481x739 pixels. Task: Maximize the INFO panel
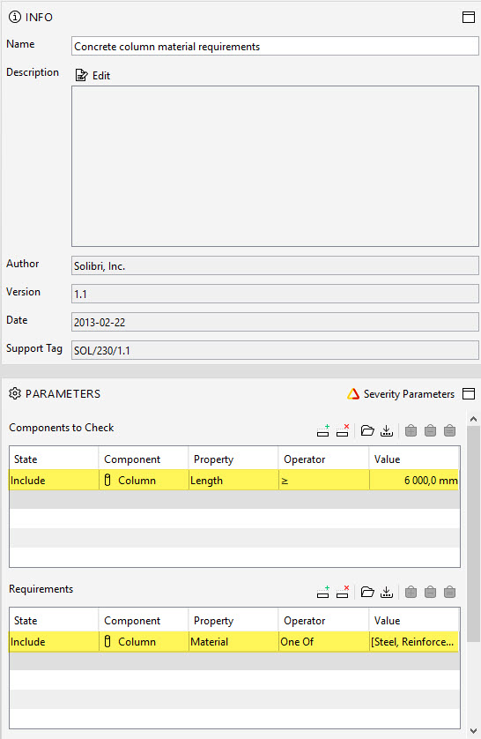point(469,18)
